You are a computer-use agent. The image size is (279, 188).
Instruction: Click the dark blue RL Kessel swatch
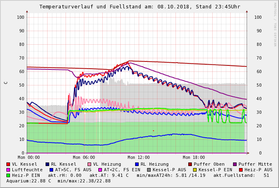click(48, 164)
